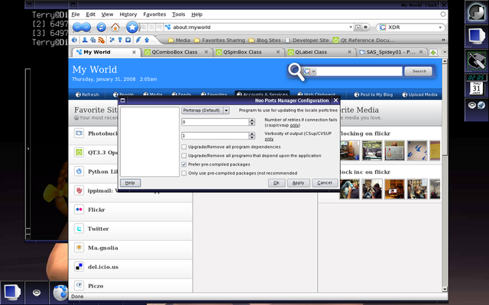Click the empty list pane in configuration dialog
The width and height of the screenshot is (489, 305).
click(x=150, y=142)
